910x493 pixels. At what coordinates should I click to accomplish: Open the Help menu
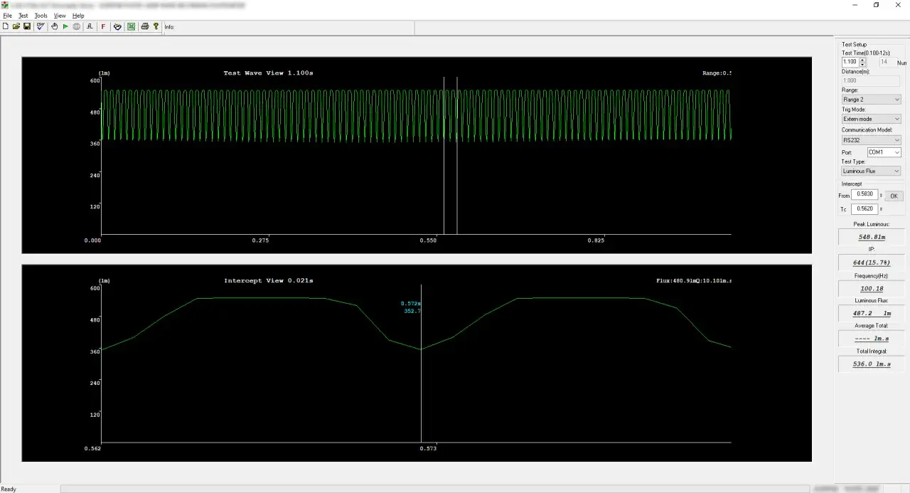(x=78, y=15)
